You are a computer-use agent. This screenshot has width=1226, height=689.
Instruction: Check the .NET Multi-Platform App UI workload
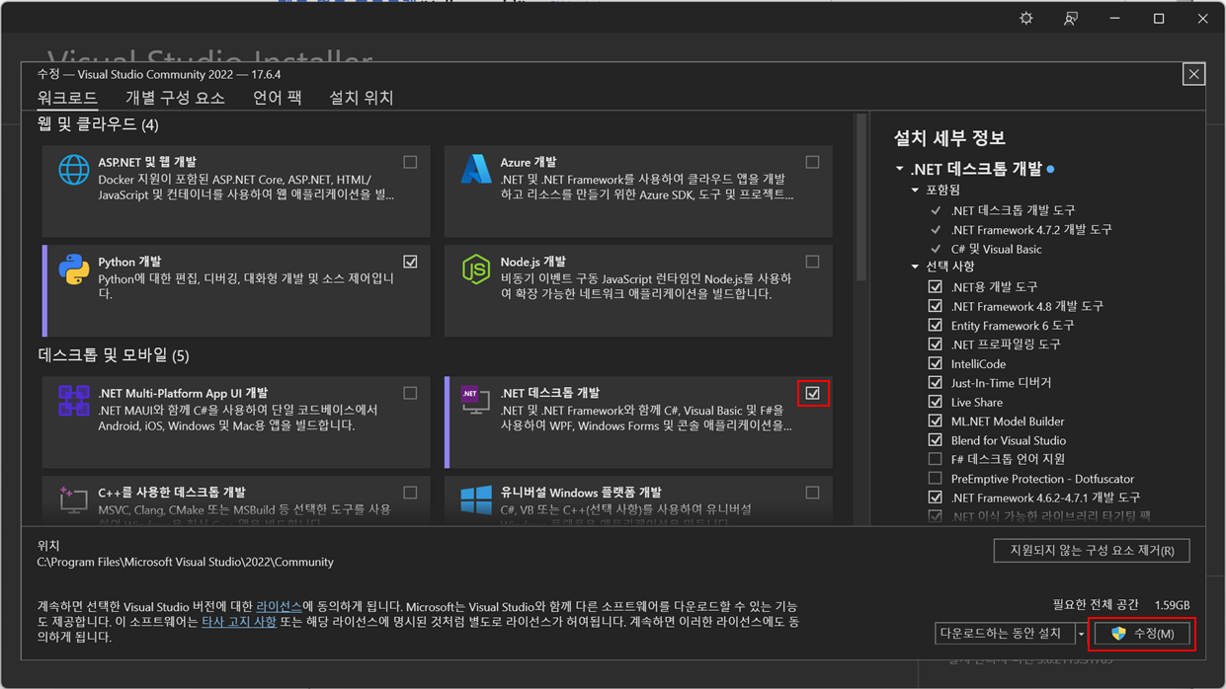pos(410,393)
